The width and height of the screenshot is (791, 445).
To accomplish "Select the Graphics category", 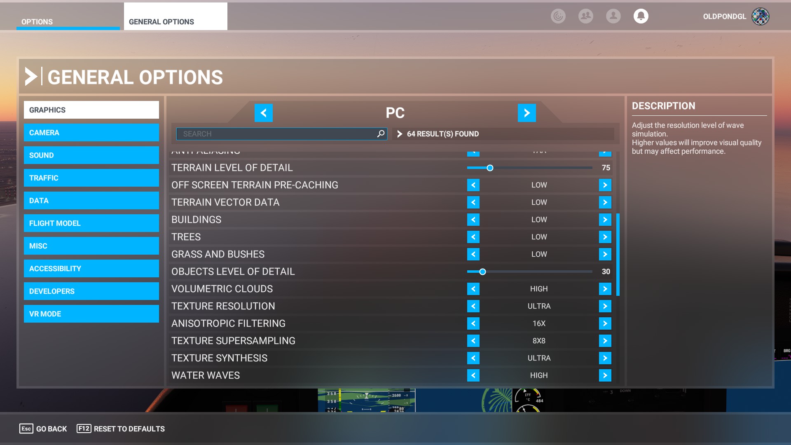I will coord(91,110).
